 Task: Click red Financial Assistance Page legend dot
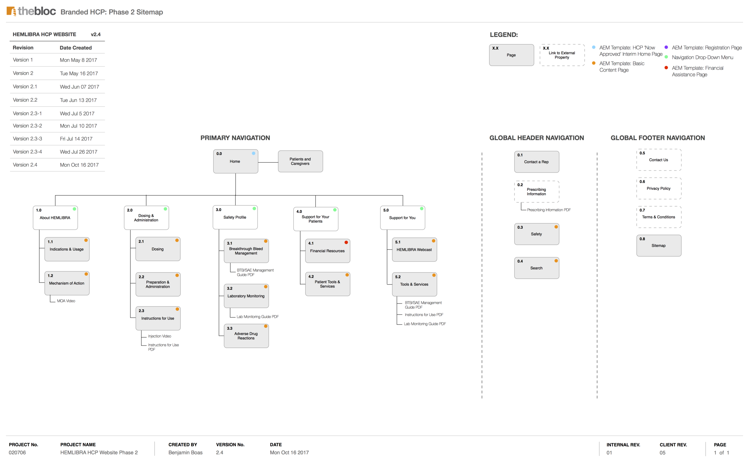666,68
